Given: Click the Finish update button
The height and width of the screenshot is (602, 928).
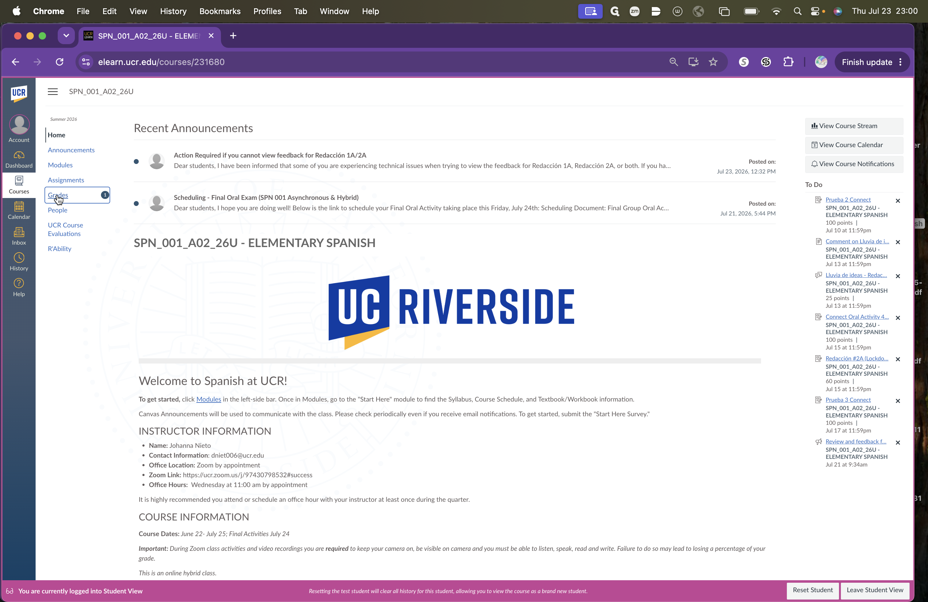Looking at the screenshot, I should click(867, 62).
